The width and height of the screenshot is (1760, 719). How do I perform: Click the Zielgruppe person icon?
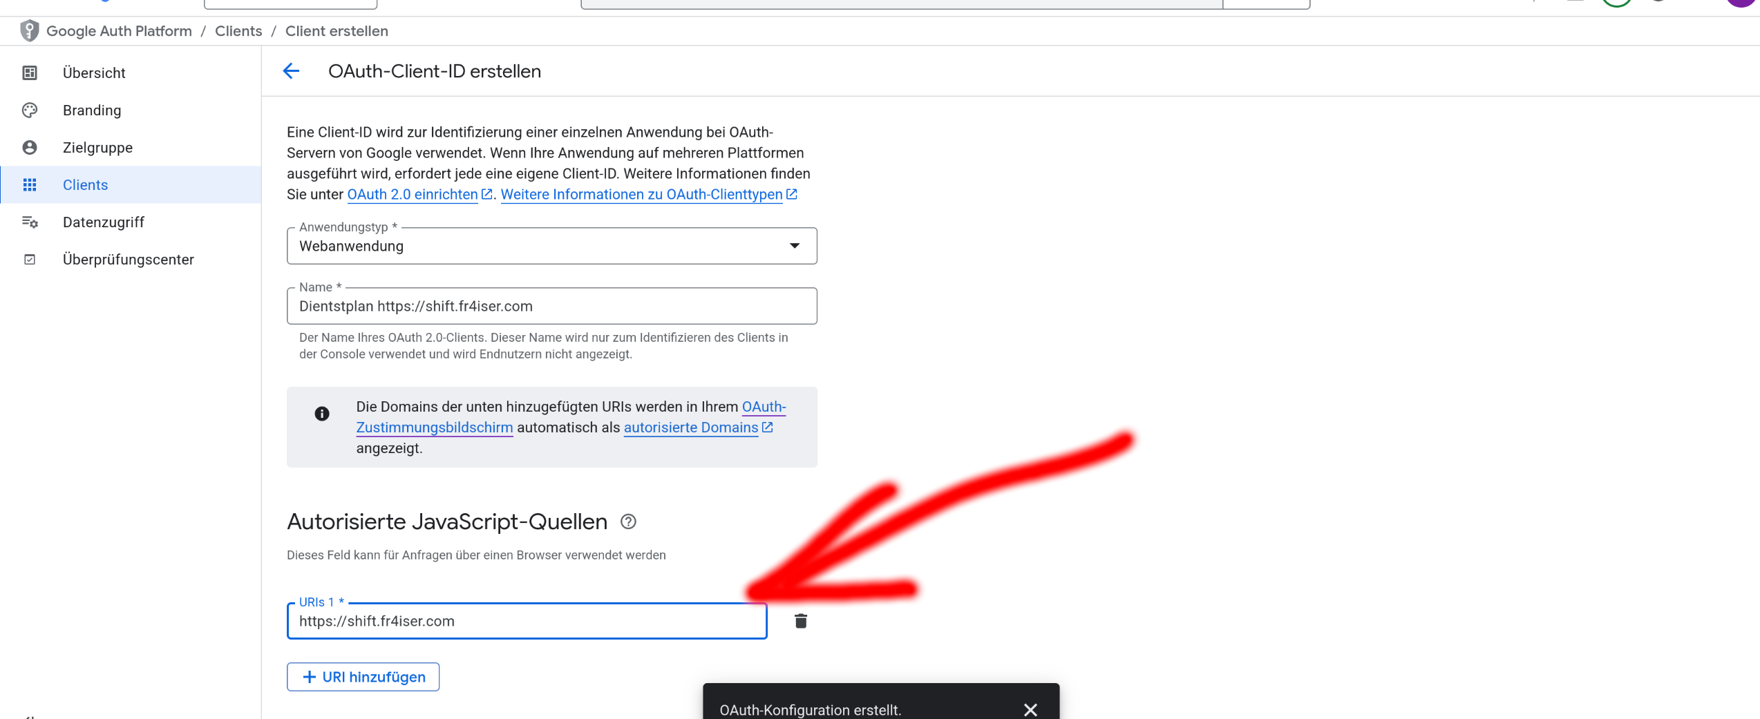[30, 147]
